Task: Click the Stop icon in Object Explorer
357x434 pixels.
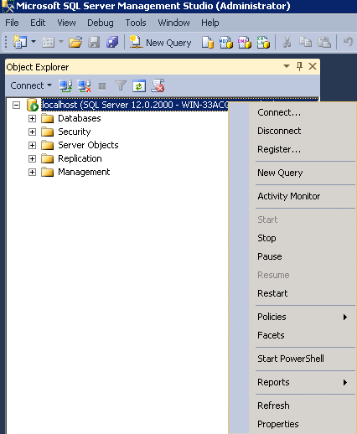Action: click(x=102, y=86)
